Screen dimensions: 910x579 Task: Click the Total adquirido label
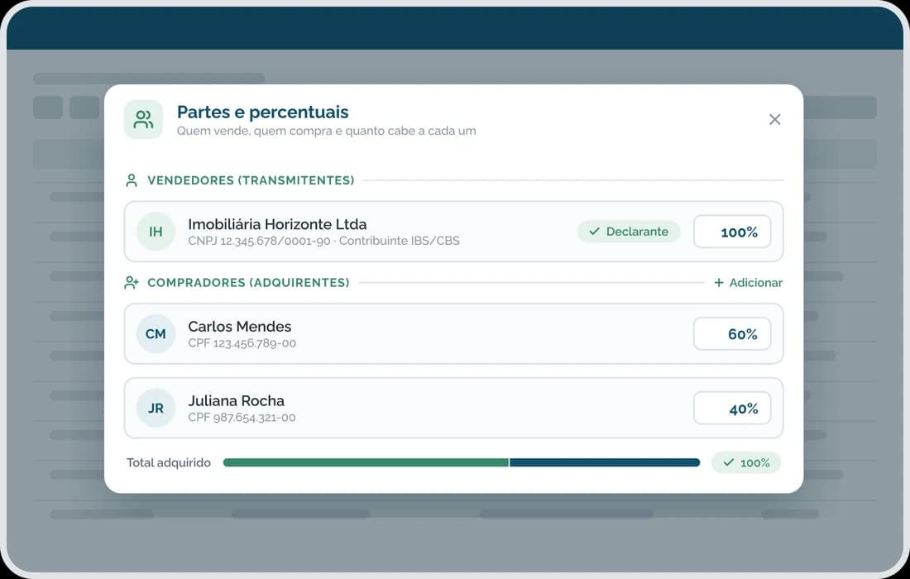point(168,462)
